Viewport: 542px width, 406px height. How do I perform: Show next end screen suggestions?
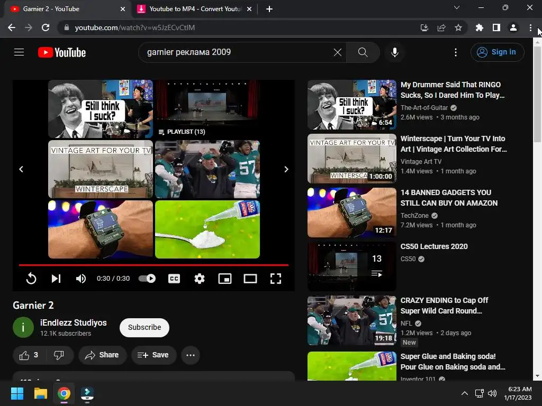(x=286, y=169)
